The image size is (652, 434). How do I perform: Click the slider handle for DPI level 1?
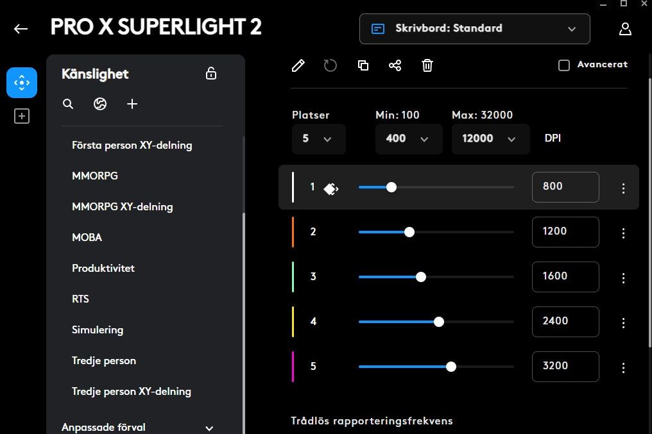pyautogui.click(x=391, y=187)
